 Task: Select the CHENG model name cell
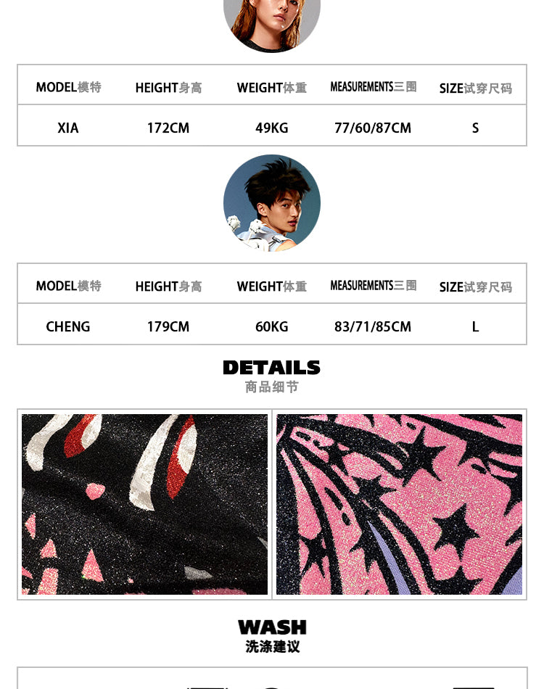(x=68, y=326)
